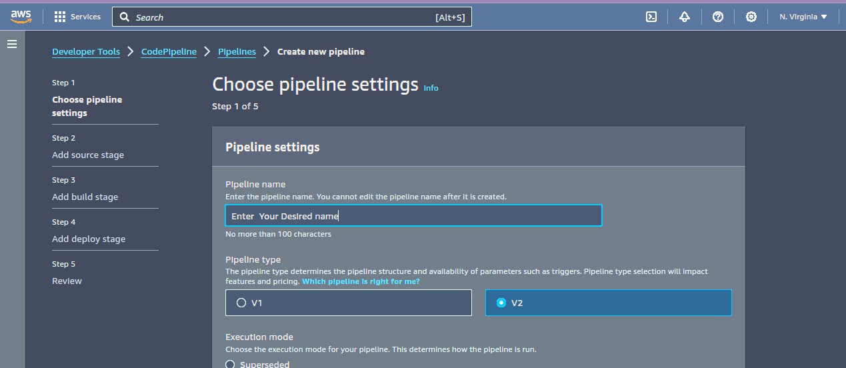Click the 'Pipeline settings' panel heading

pos(273,147)
